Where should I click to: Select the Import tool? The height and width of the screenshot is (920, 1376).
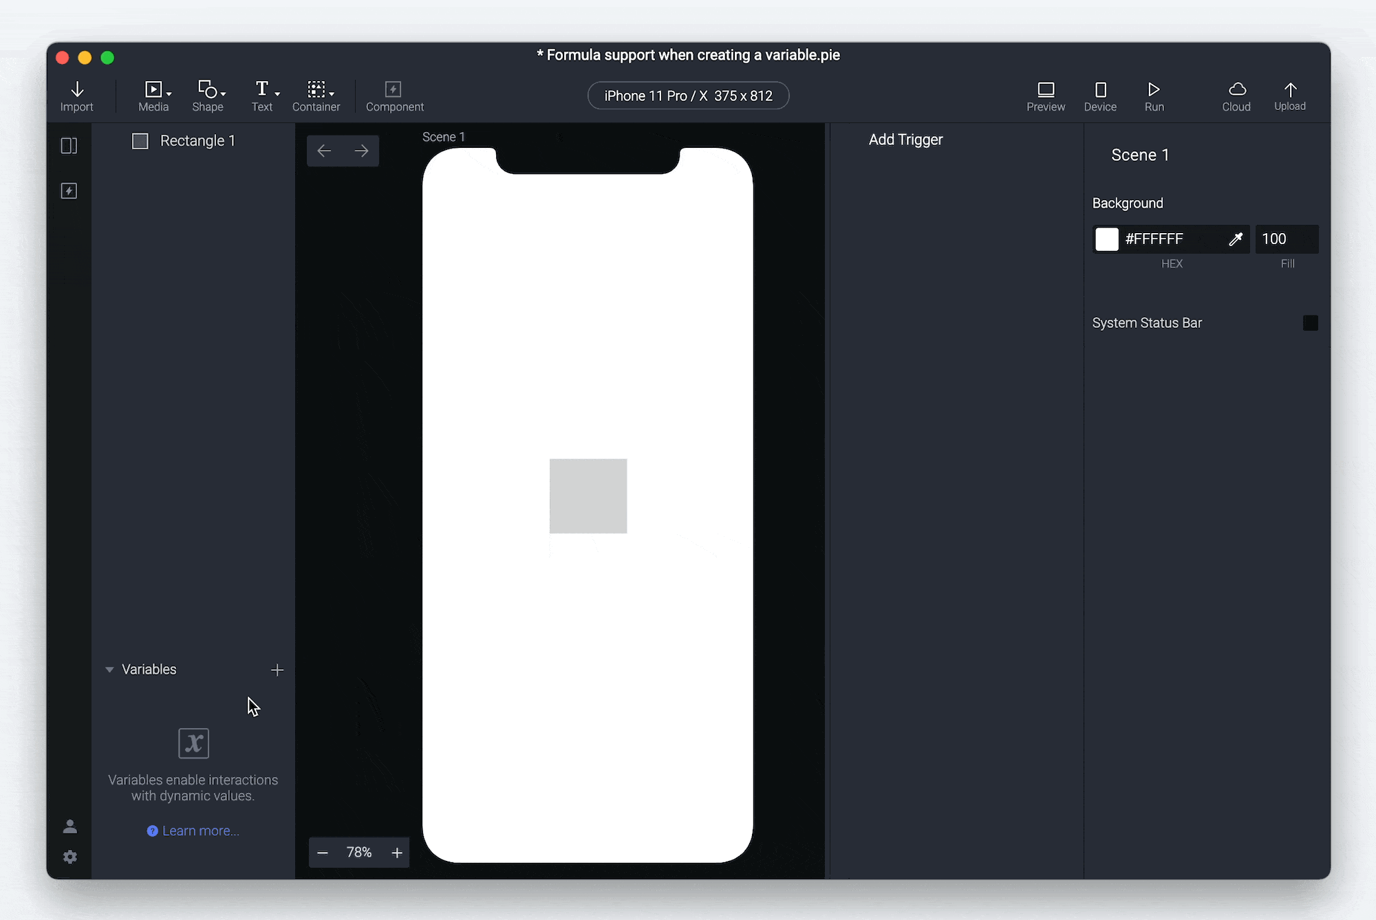pyautogui.click(x=76, y=96)
